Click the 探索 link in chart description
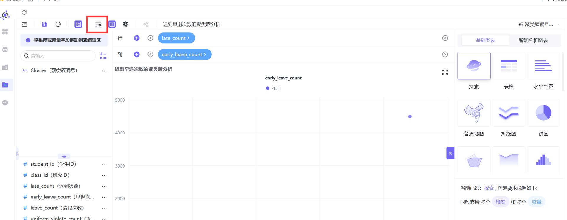 pyautogui.click(x=489, y=188)
